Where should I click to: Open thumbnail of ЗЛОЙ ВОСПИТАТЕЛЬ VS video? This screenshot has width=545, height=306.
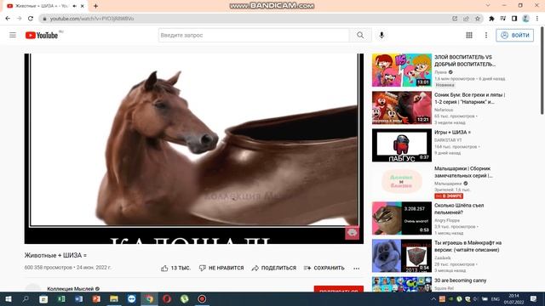[402, 70]
